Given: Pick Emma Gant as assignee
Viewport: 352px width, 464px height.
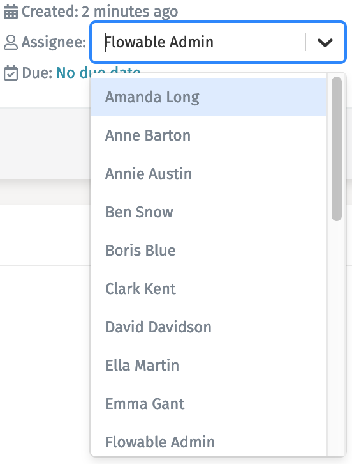Looking at the screenshot, I should tap(209, 404).
